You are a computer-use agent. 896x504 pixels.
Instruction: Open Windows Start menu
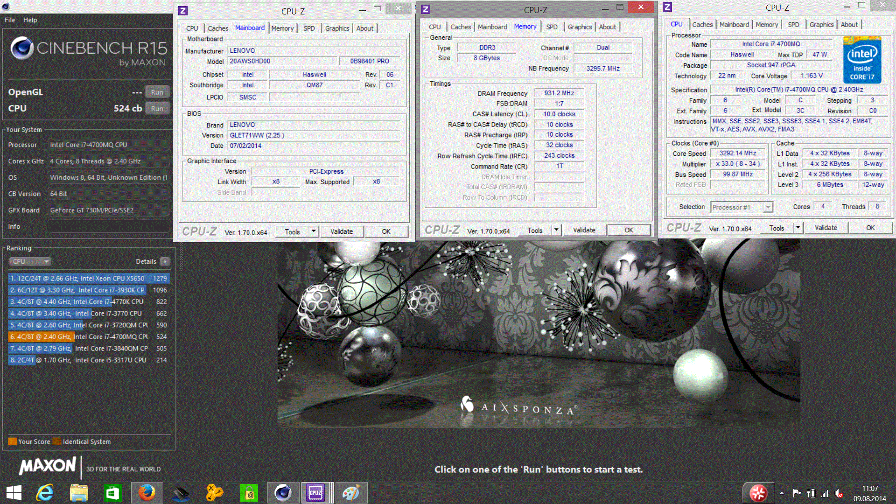click(14, 493)
